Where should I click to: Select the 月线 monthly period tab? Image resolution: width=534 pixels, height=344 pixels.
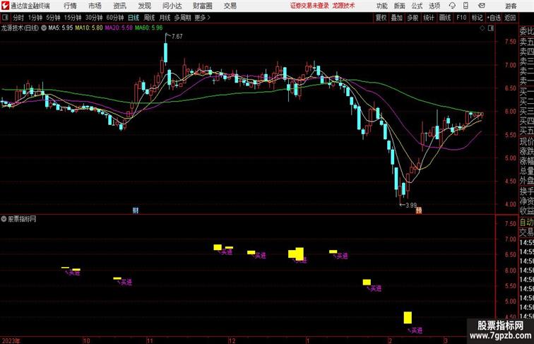click(165, 18)
